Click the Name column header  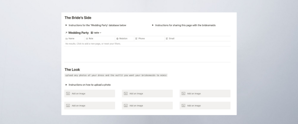(71, 38)
